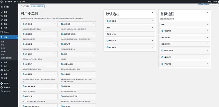
Task: Click the plug icon for 插件
Action: pos(2,62)
